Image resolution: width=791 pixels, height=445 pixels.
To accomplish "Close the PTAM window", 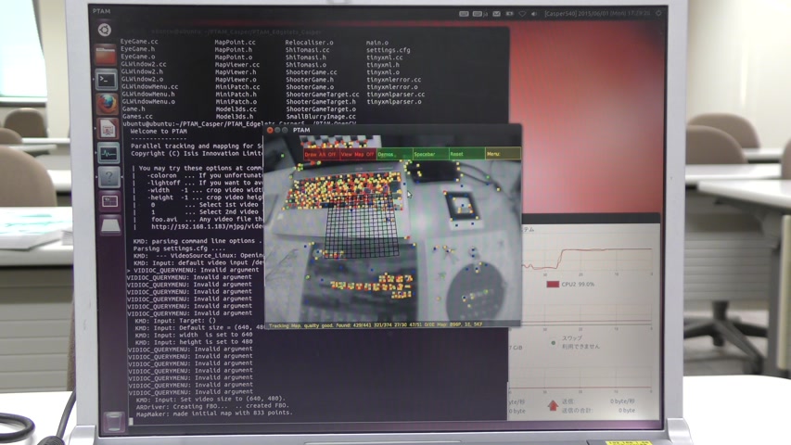I will coord(270,130).
